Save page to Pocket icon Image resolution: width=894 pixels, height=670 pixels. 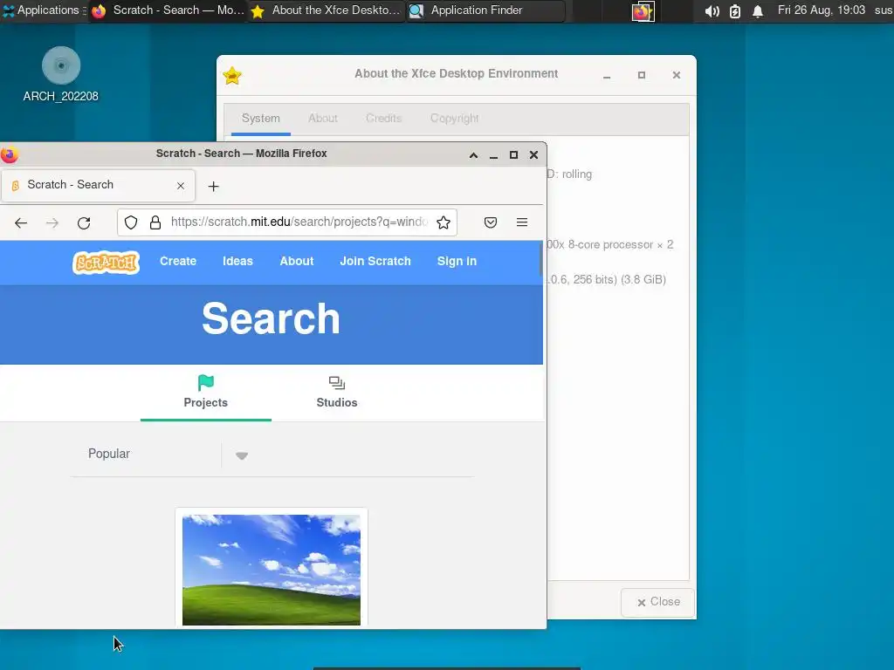(491, 222)
